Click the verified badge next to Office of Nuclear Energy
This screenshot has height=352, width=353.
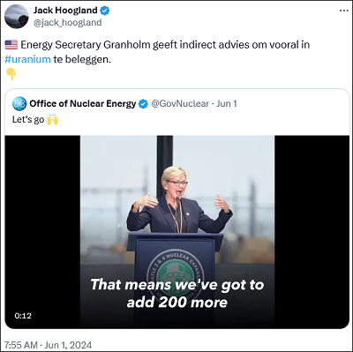coord(143,104)
